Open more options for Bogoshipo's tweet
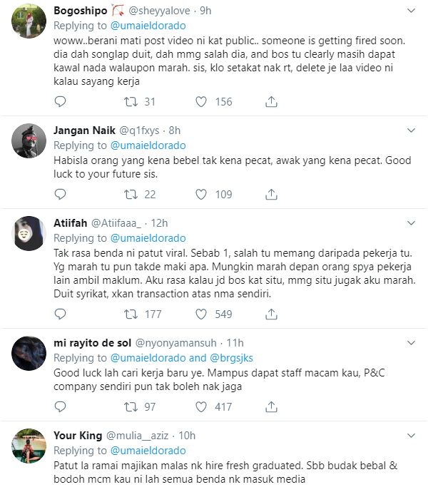Screen dimensions: 428x492 411,11
